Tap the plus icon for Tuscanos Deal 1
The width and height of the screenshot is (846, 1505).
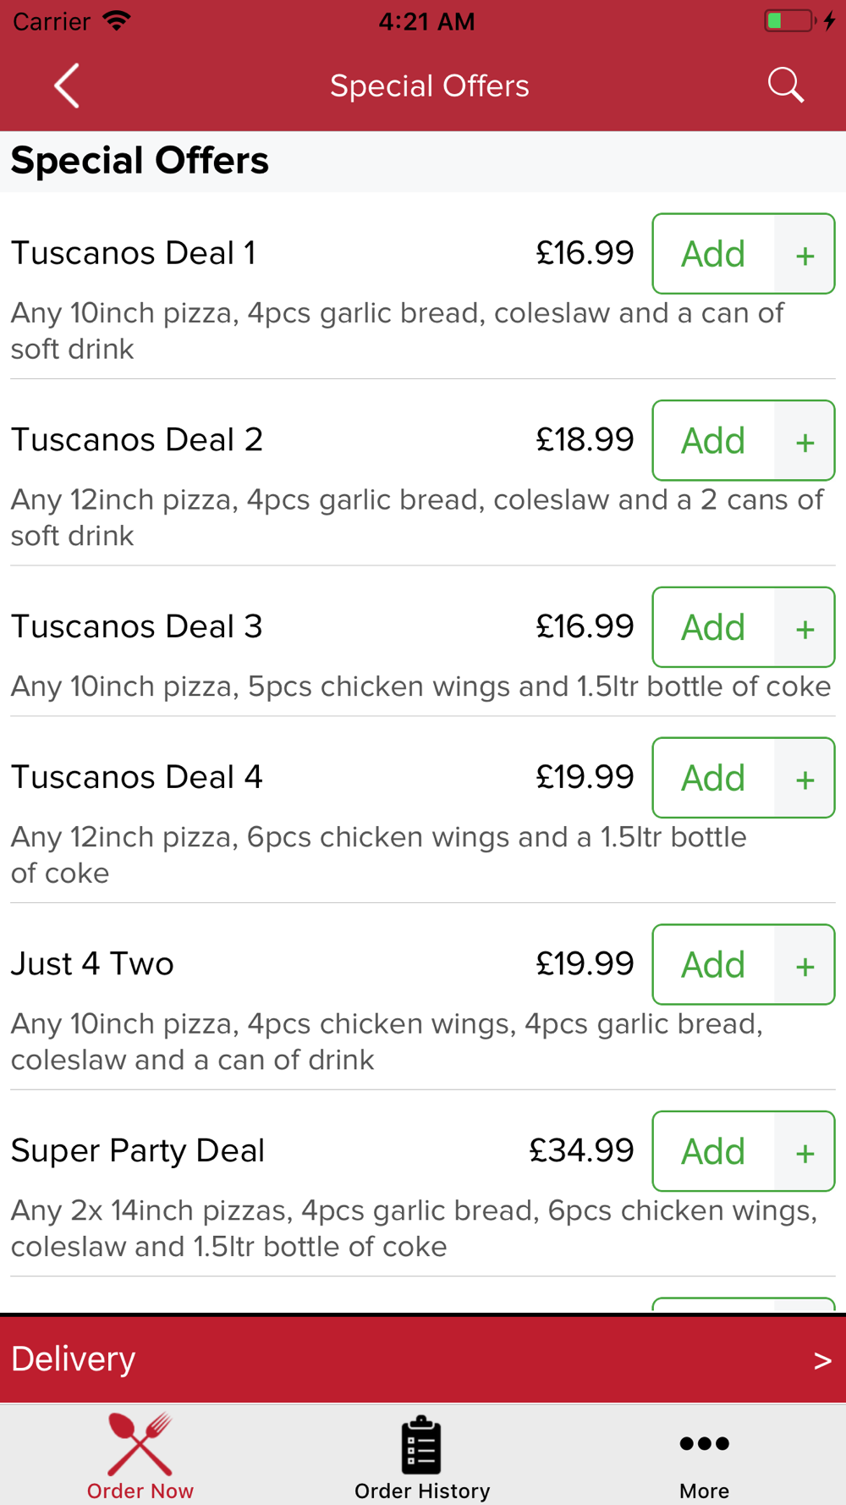coord(805,254)
